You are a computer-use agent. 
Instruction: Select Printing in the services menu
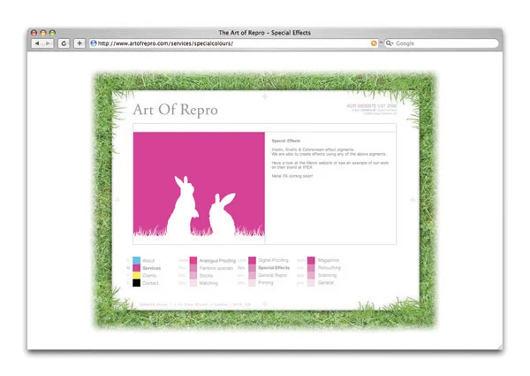point(266,282)
